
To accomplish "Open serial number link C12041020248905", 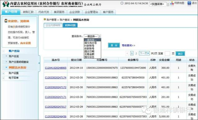I will (56, 68).
